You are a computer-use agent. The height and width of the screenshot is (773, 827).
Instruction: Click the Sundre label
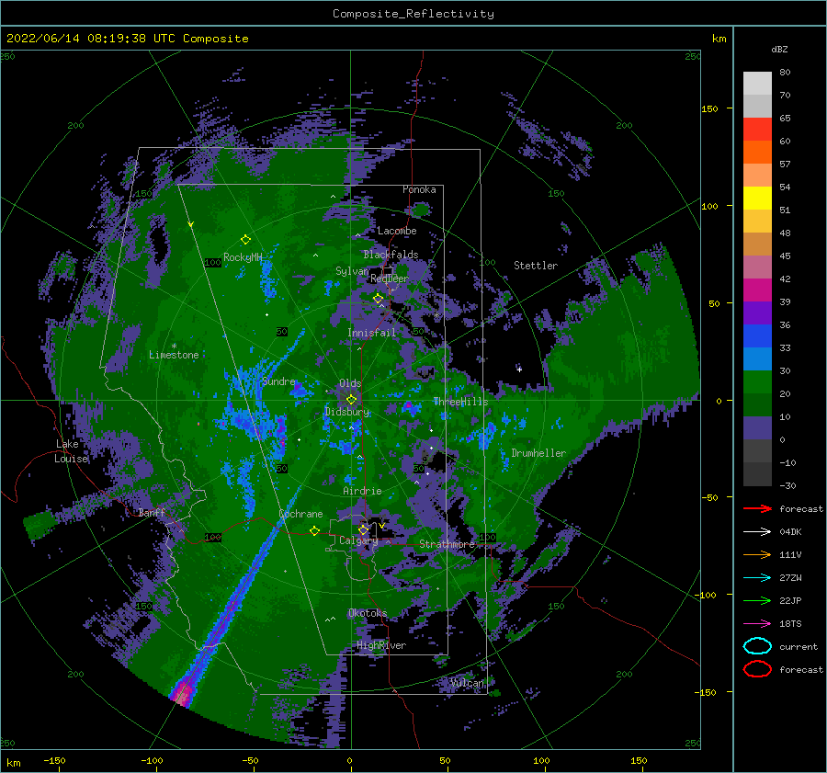(x=278, y=381)
